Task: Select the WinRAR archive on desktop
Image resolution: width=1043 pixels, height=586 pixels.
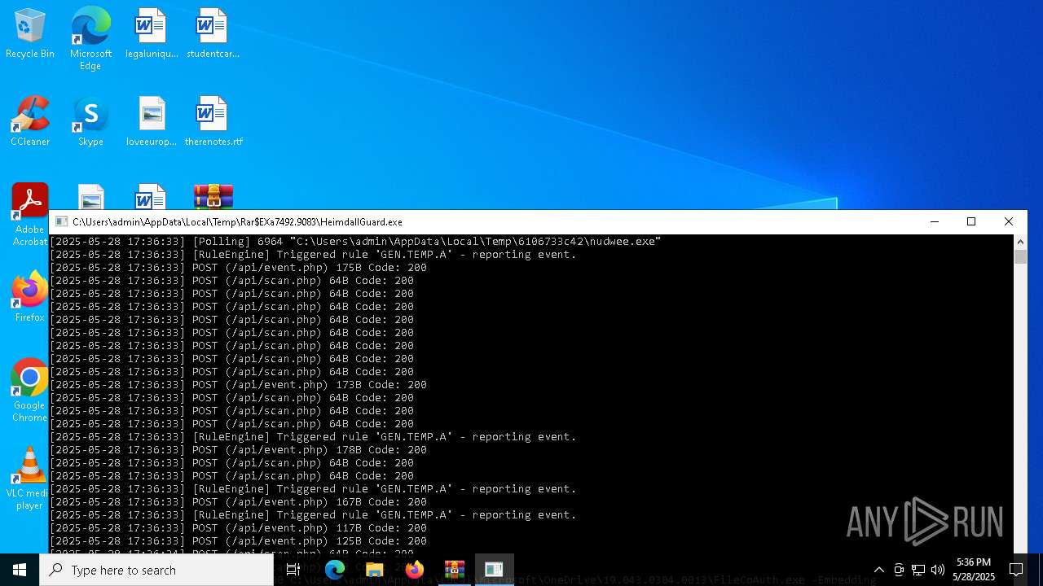Action: [213, 196]
